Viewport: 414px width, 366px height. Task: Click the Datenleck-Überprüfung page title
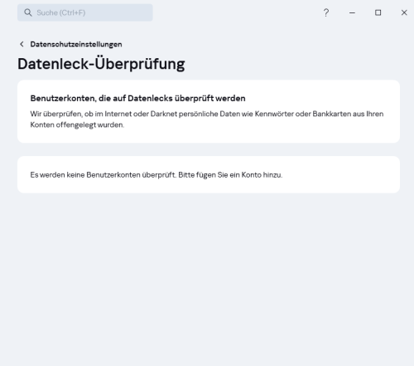(x=101, y=64)
